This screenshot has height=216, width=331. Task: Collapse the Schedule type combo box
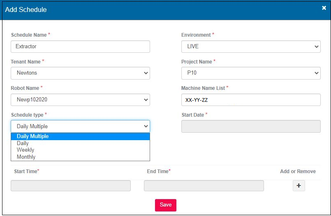[x=80, y=126]
